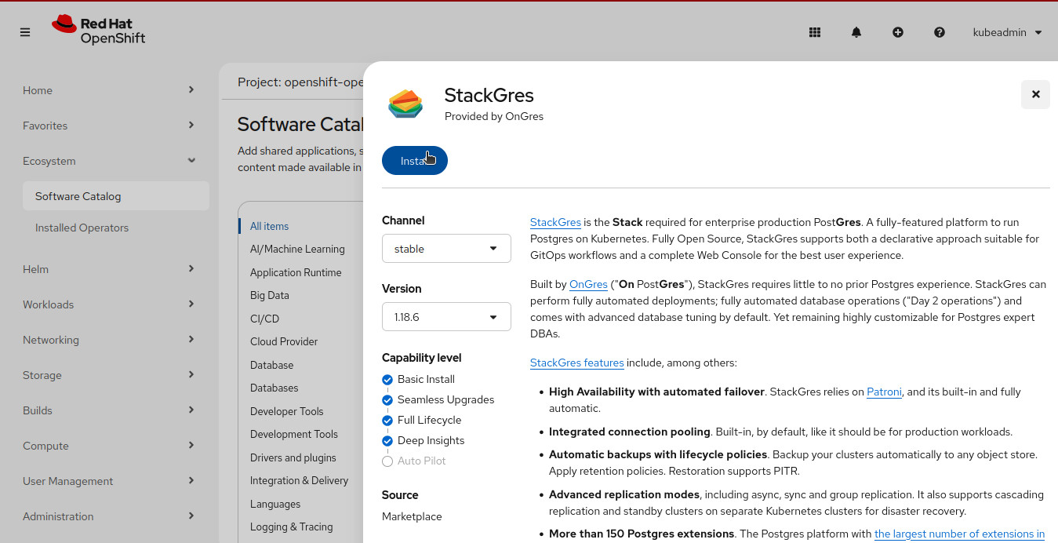Click the Install button
This screenshot has height=543, width=1058.
click(x=415, y=161)
